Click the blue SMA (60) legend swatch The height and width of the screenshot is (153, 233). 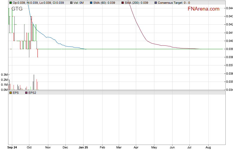[91, 3]
